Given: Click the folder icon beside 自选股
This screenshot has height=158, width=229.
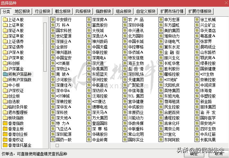Looking at the screenshot, I should pyautogui.click(x=5, y=101).
